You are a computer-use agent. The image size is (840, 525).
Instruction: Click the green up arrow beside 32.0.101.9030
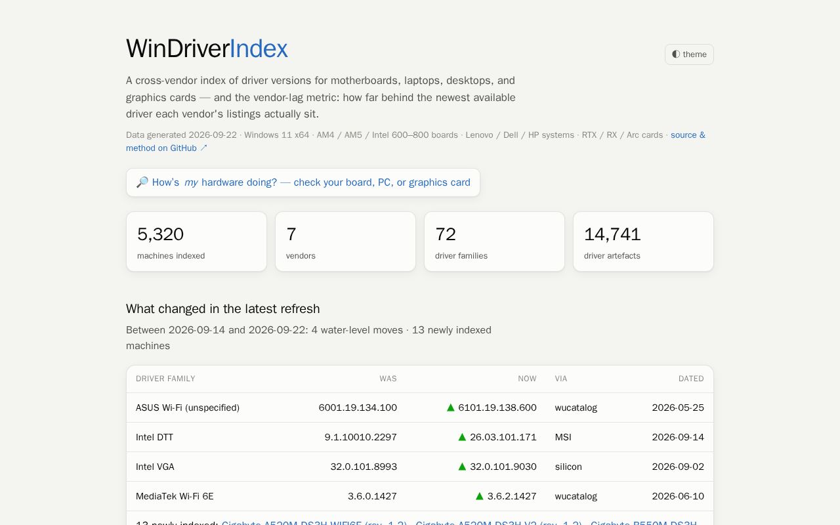pos(462,467)
